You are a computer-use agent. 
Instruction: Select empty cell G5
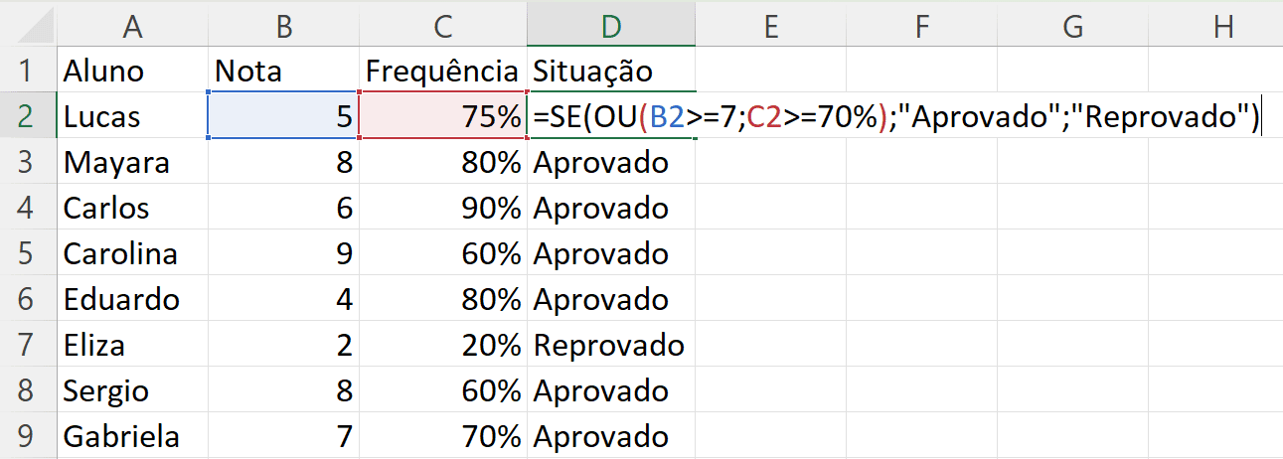click(x=1072, y=253)
